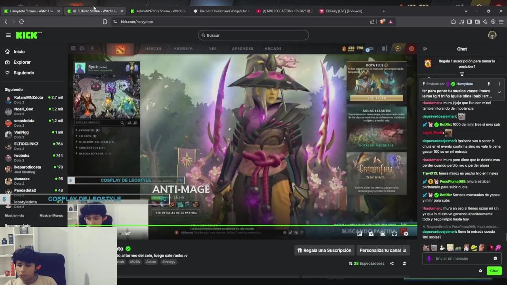Switch to BUTIsito Stream browser tab
This screenshot has height=285, width=507.
95,11
